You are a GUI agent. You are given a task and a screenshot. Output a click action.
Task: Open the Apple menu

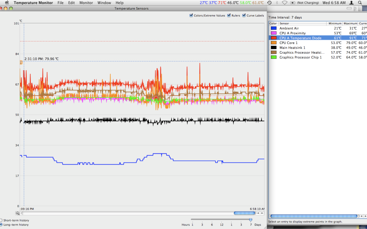coord(6,3)
